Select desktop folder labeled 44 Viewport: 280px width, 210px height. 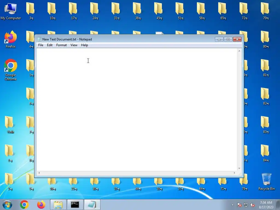pyautogui.click(x=137, y=184)
